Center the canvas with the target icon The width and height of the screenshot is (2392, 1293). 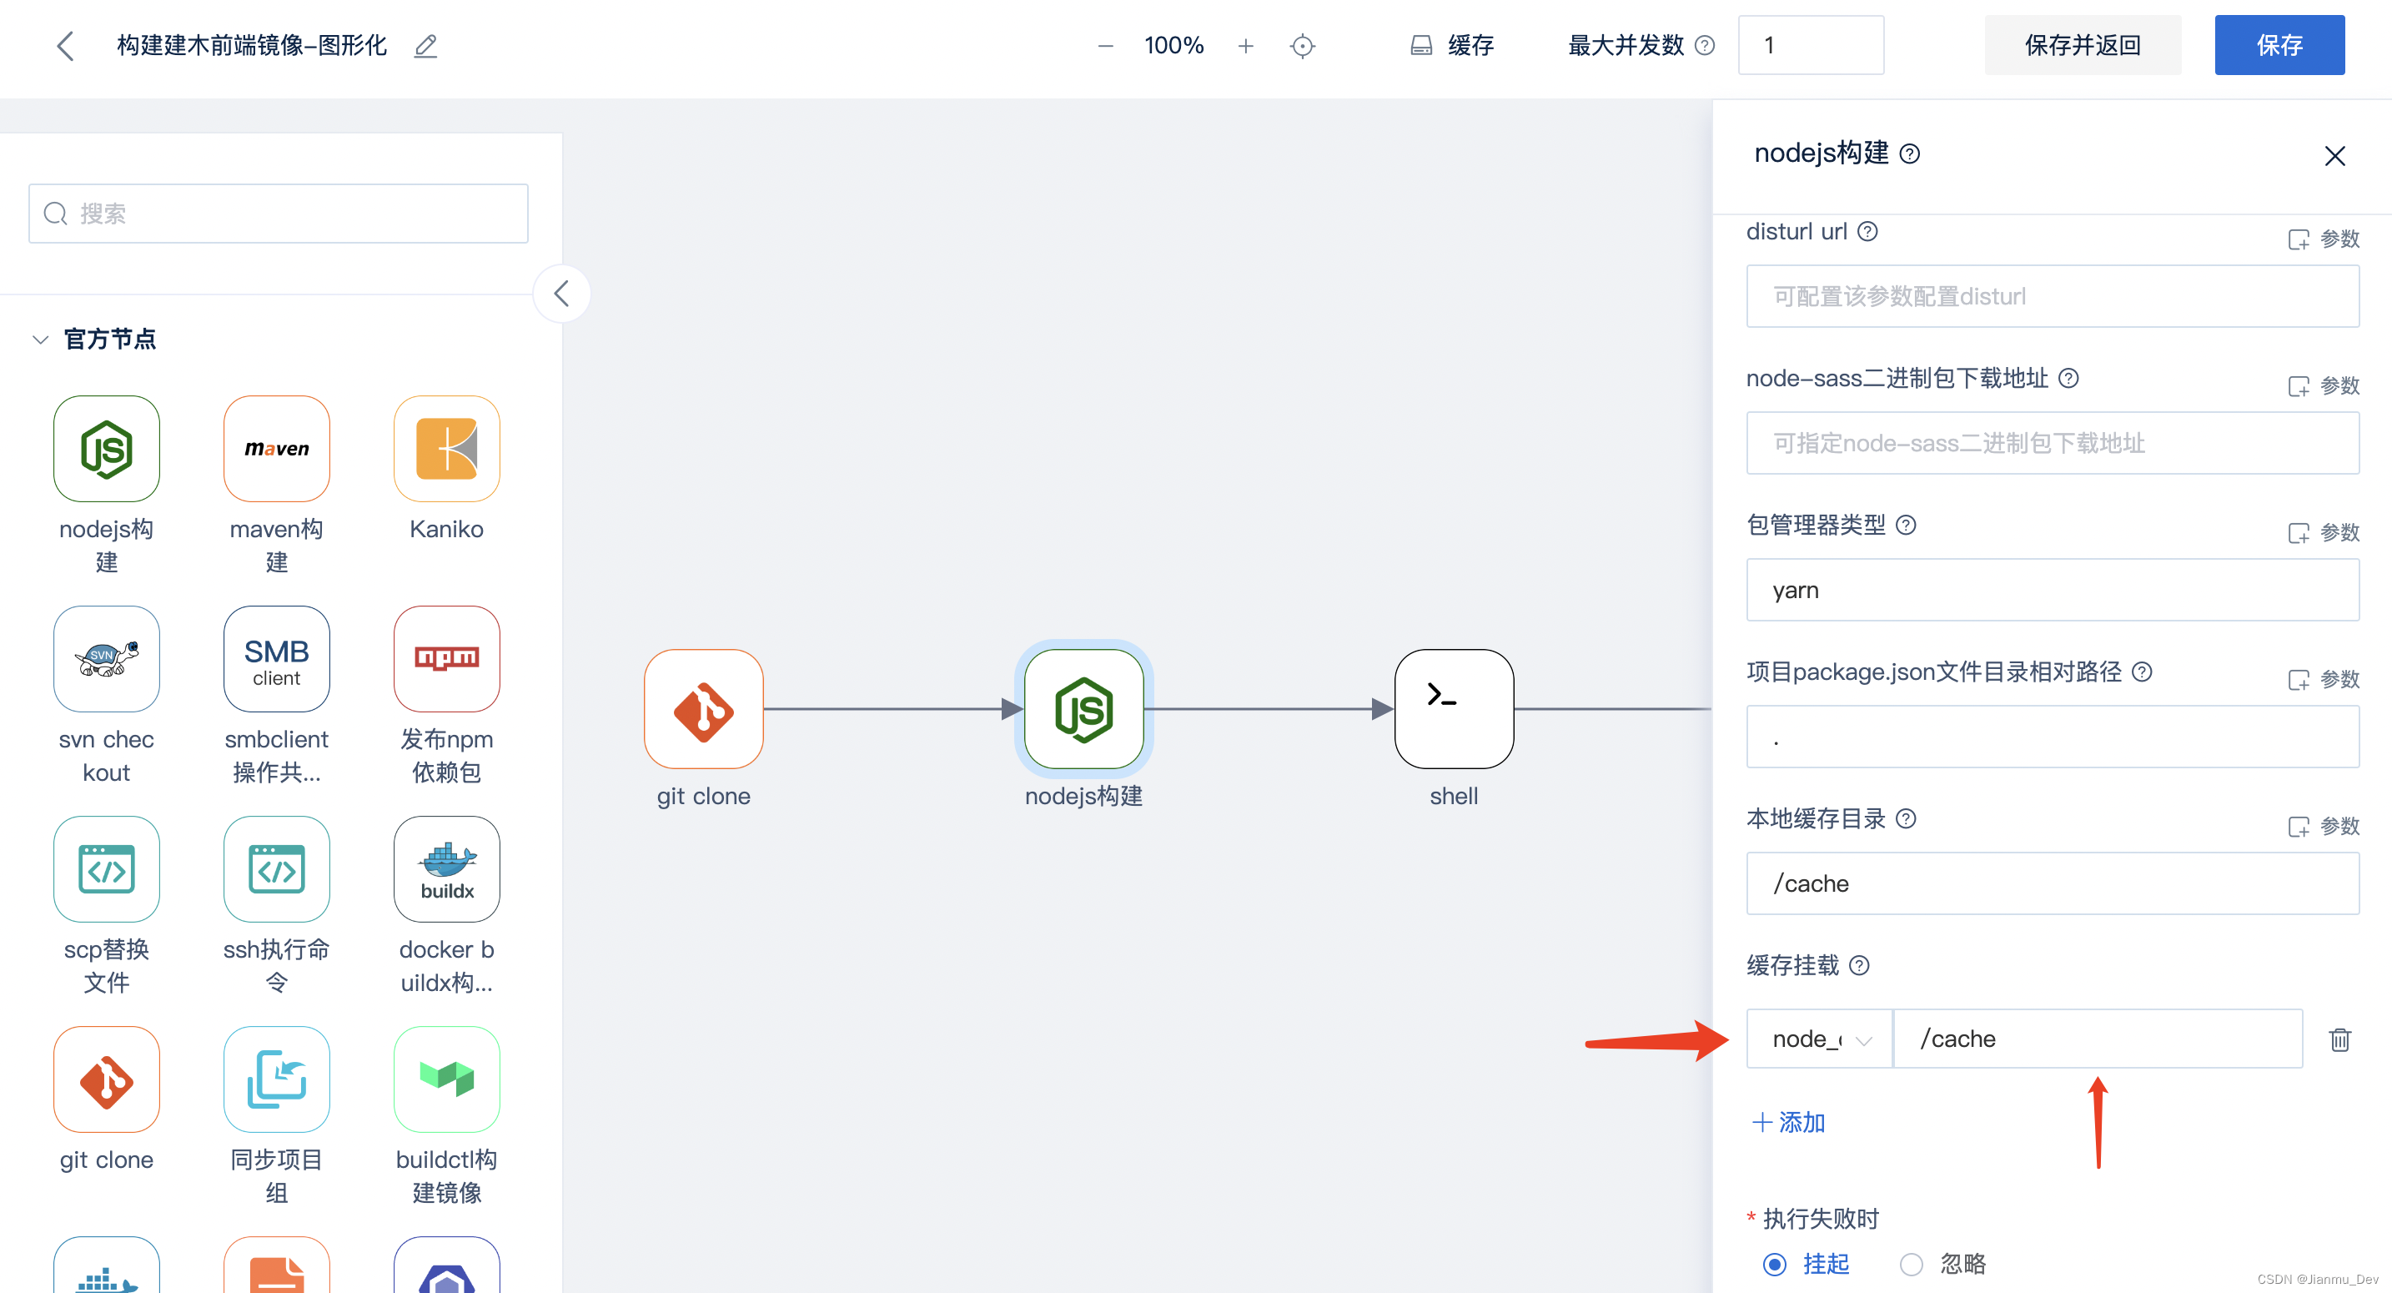[x=1303, y=46]
